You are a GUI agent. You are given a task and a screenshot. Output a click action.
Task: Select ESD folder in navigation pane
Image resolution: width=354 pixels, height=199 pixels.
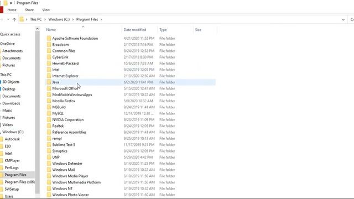pyautogui.click(x=8, y=146)
